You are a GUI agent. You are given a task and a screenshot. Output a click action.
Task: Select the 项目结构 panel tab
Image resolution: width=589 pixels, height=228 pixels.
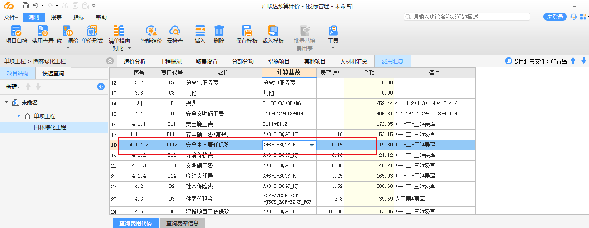[x=18, y=73]
